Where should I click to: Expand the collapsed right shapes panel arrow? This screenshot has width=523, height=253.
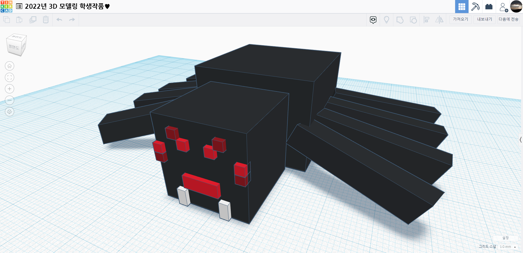[521, 140]
